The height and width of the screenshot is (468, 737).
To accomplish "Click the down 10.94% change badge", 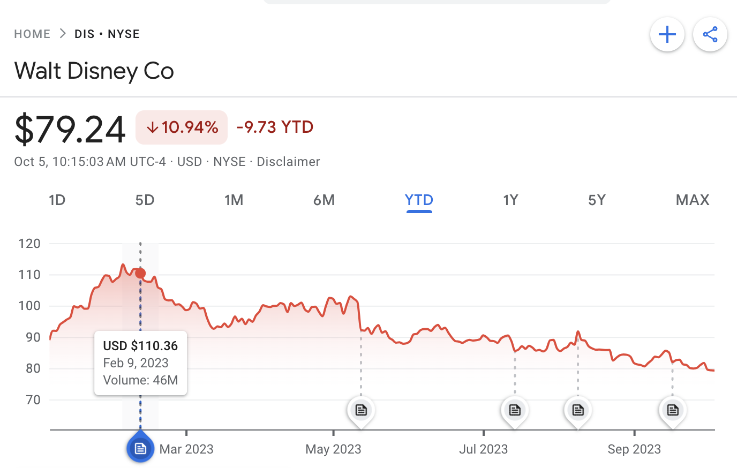I will [x=182, y=127].
